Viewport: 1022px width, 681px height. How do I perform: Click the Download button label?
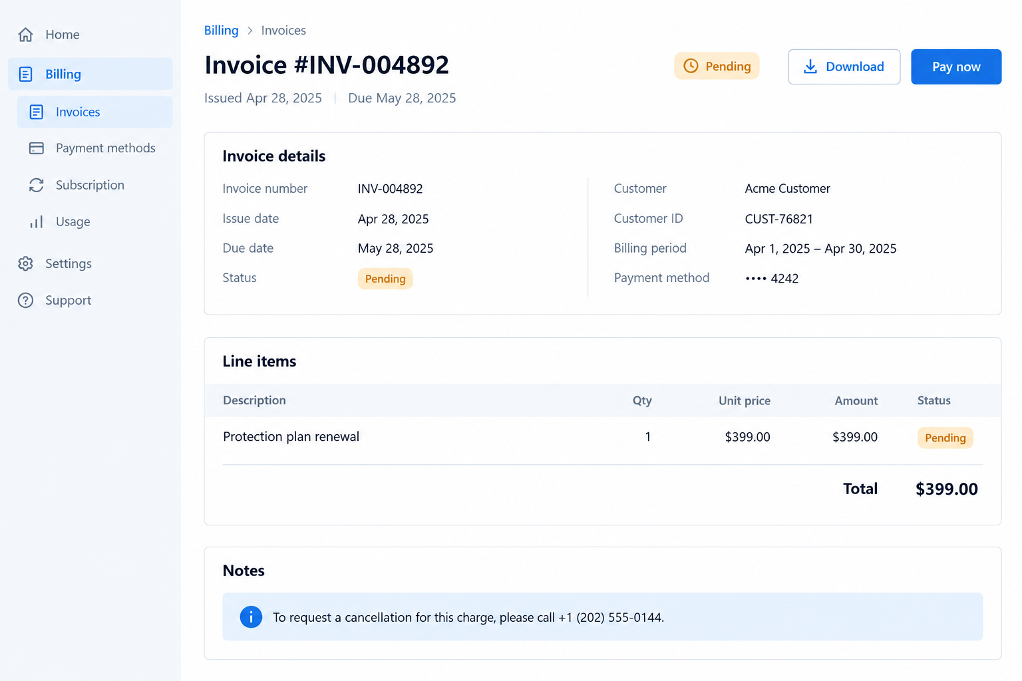coord(855,67)
